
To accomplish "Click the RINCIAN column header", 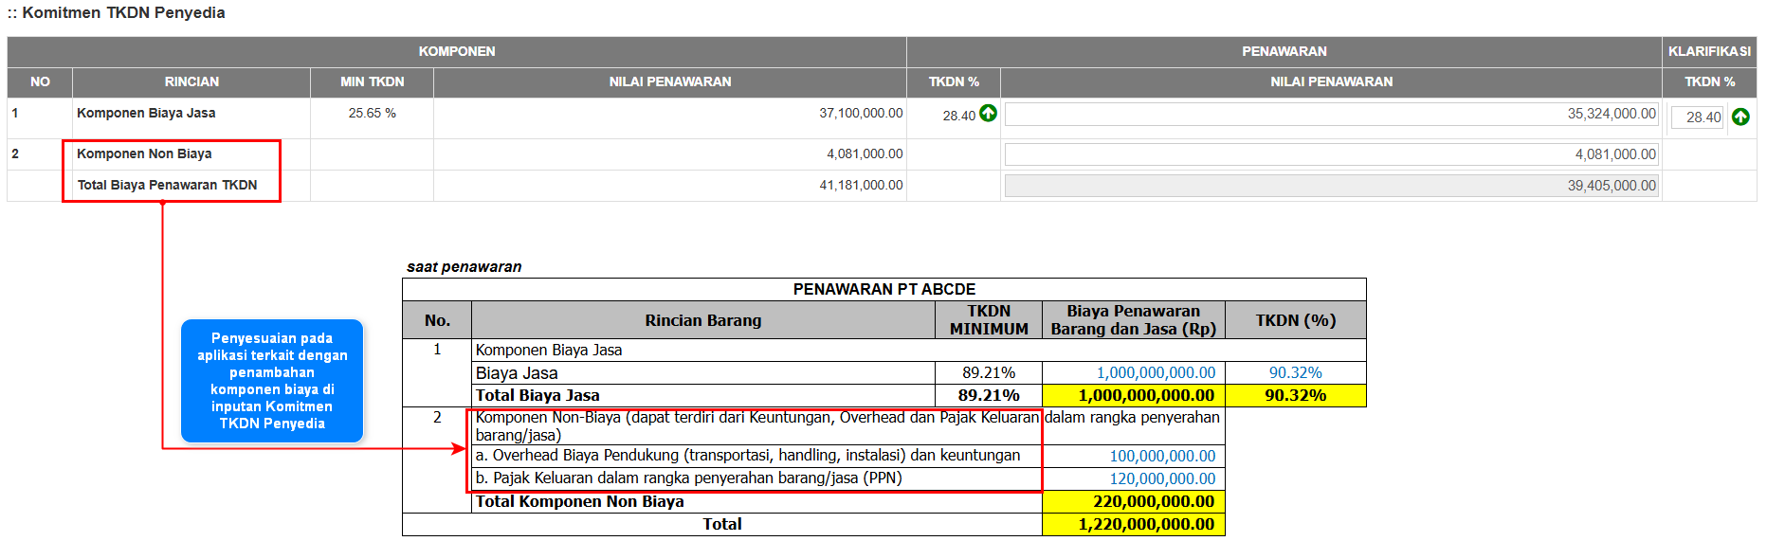I will click(x=191, y=81).
